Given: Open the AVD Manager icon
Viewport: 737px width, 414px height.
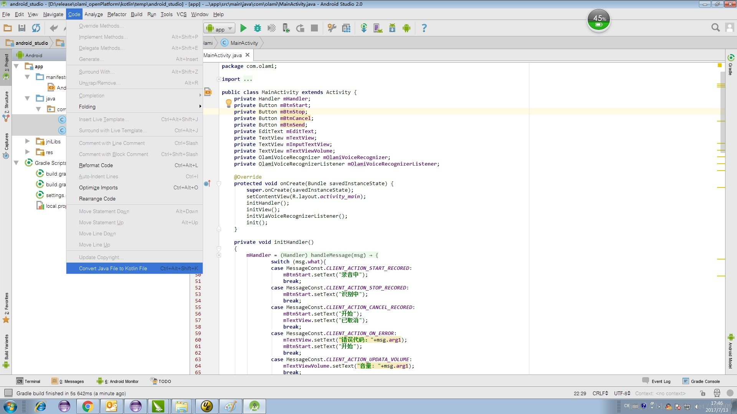Looking at the screenshot, I should pos(378,28).
